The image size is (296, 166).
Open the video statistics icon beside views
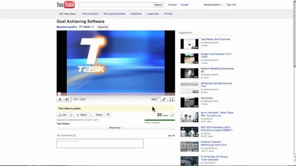point(172,115)
